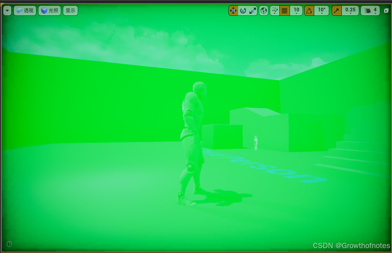Viewport: 392px width, 253px height.
Task: Select the rotate gizmo tool
Action: coord(243,11)
